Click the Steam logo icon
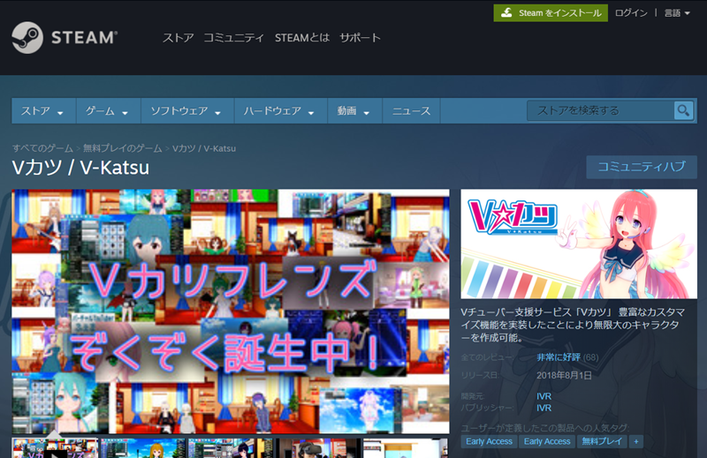This screenshot has width=707, height=458. [x=27, y=38]
